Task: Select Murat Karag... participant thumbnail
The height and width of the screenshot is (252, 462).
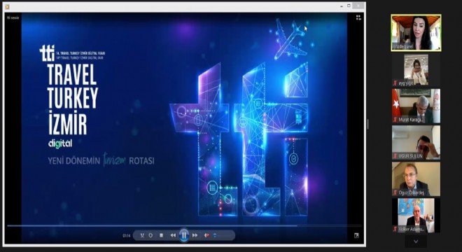Action: [x=416, y=106]
